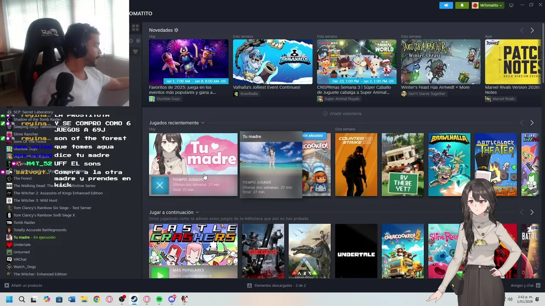
Task: Click the Brawlhalla publisher link
Action: click(x=245, y=93)
